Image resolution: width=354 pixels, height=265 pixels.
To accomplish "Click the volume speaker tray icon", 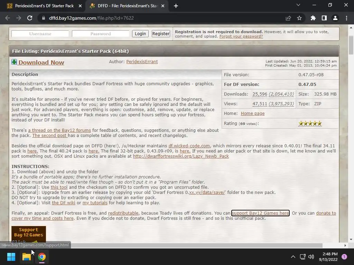I will (311, 257).
